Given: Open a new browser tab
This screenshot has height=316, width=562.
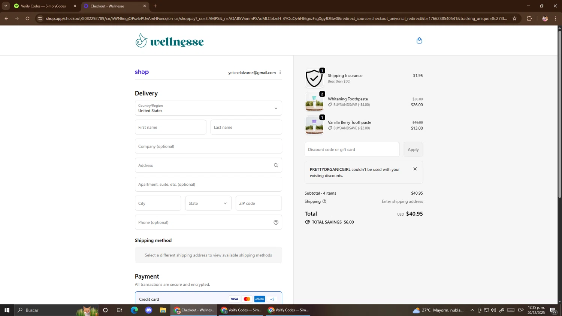Looking at the screenshot, I should point(155,6).
